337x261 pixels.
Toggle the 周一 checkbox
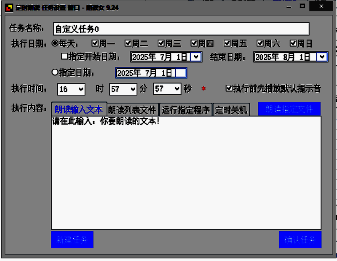(x=95, y=43)
